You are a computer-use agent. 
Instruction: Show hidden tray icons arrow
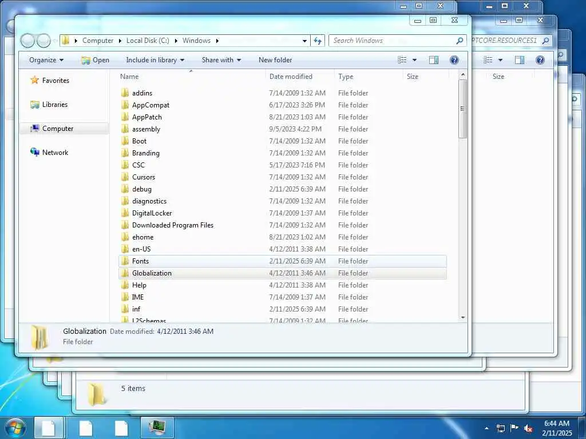pos(486,428)
